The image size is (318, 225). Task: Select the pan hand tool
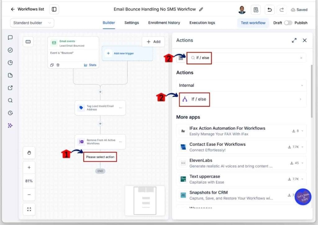click(29, 153)
